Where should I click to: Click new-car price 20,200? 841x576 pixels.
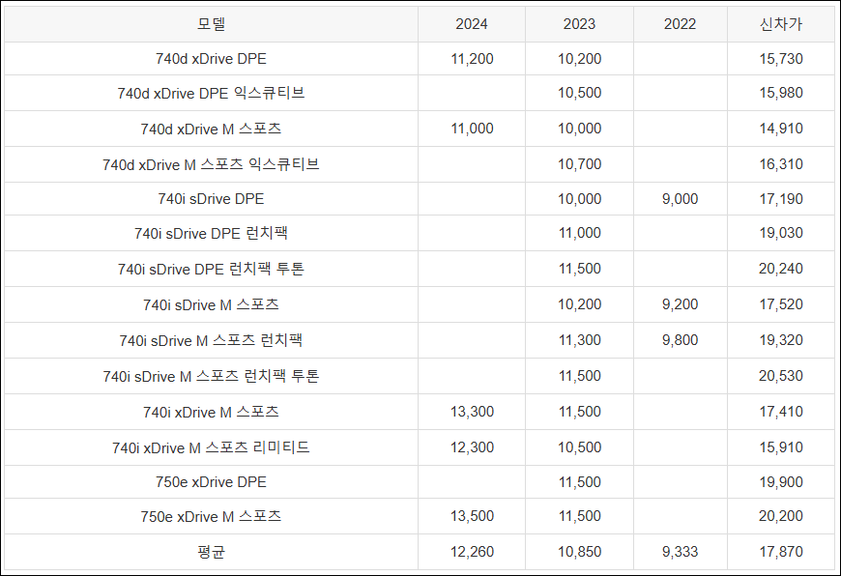tap(781, 516)
